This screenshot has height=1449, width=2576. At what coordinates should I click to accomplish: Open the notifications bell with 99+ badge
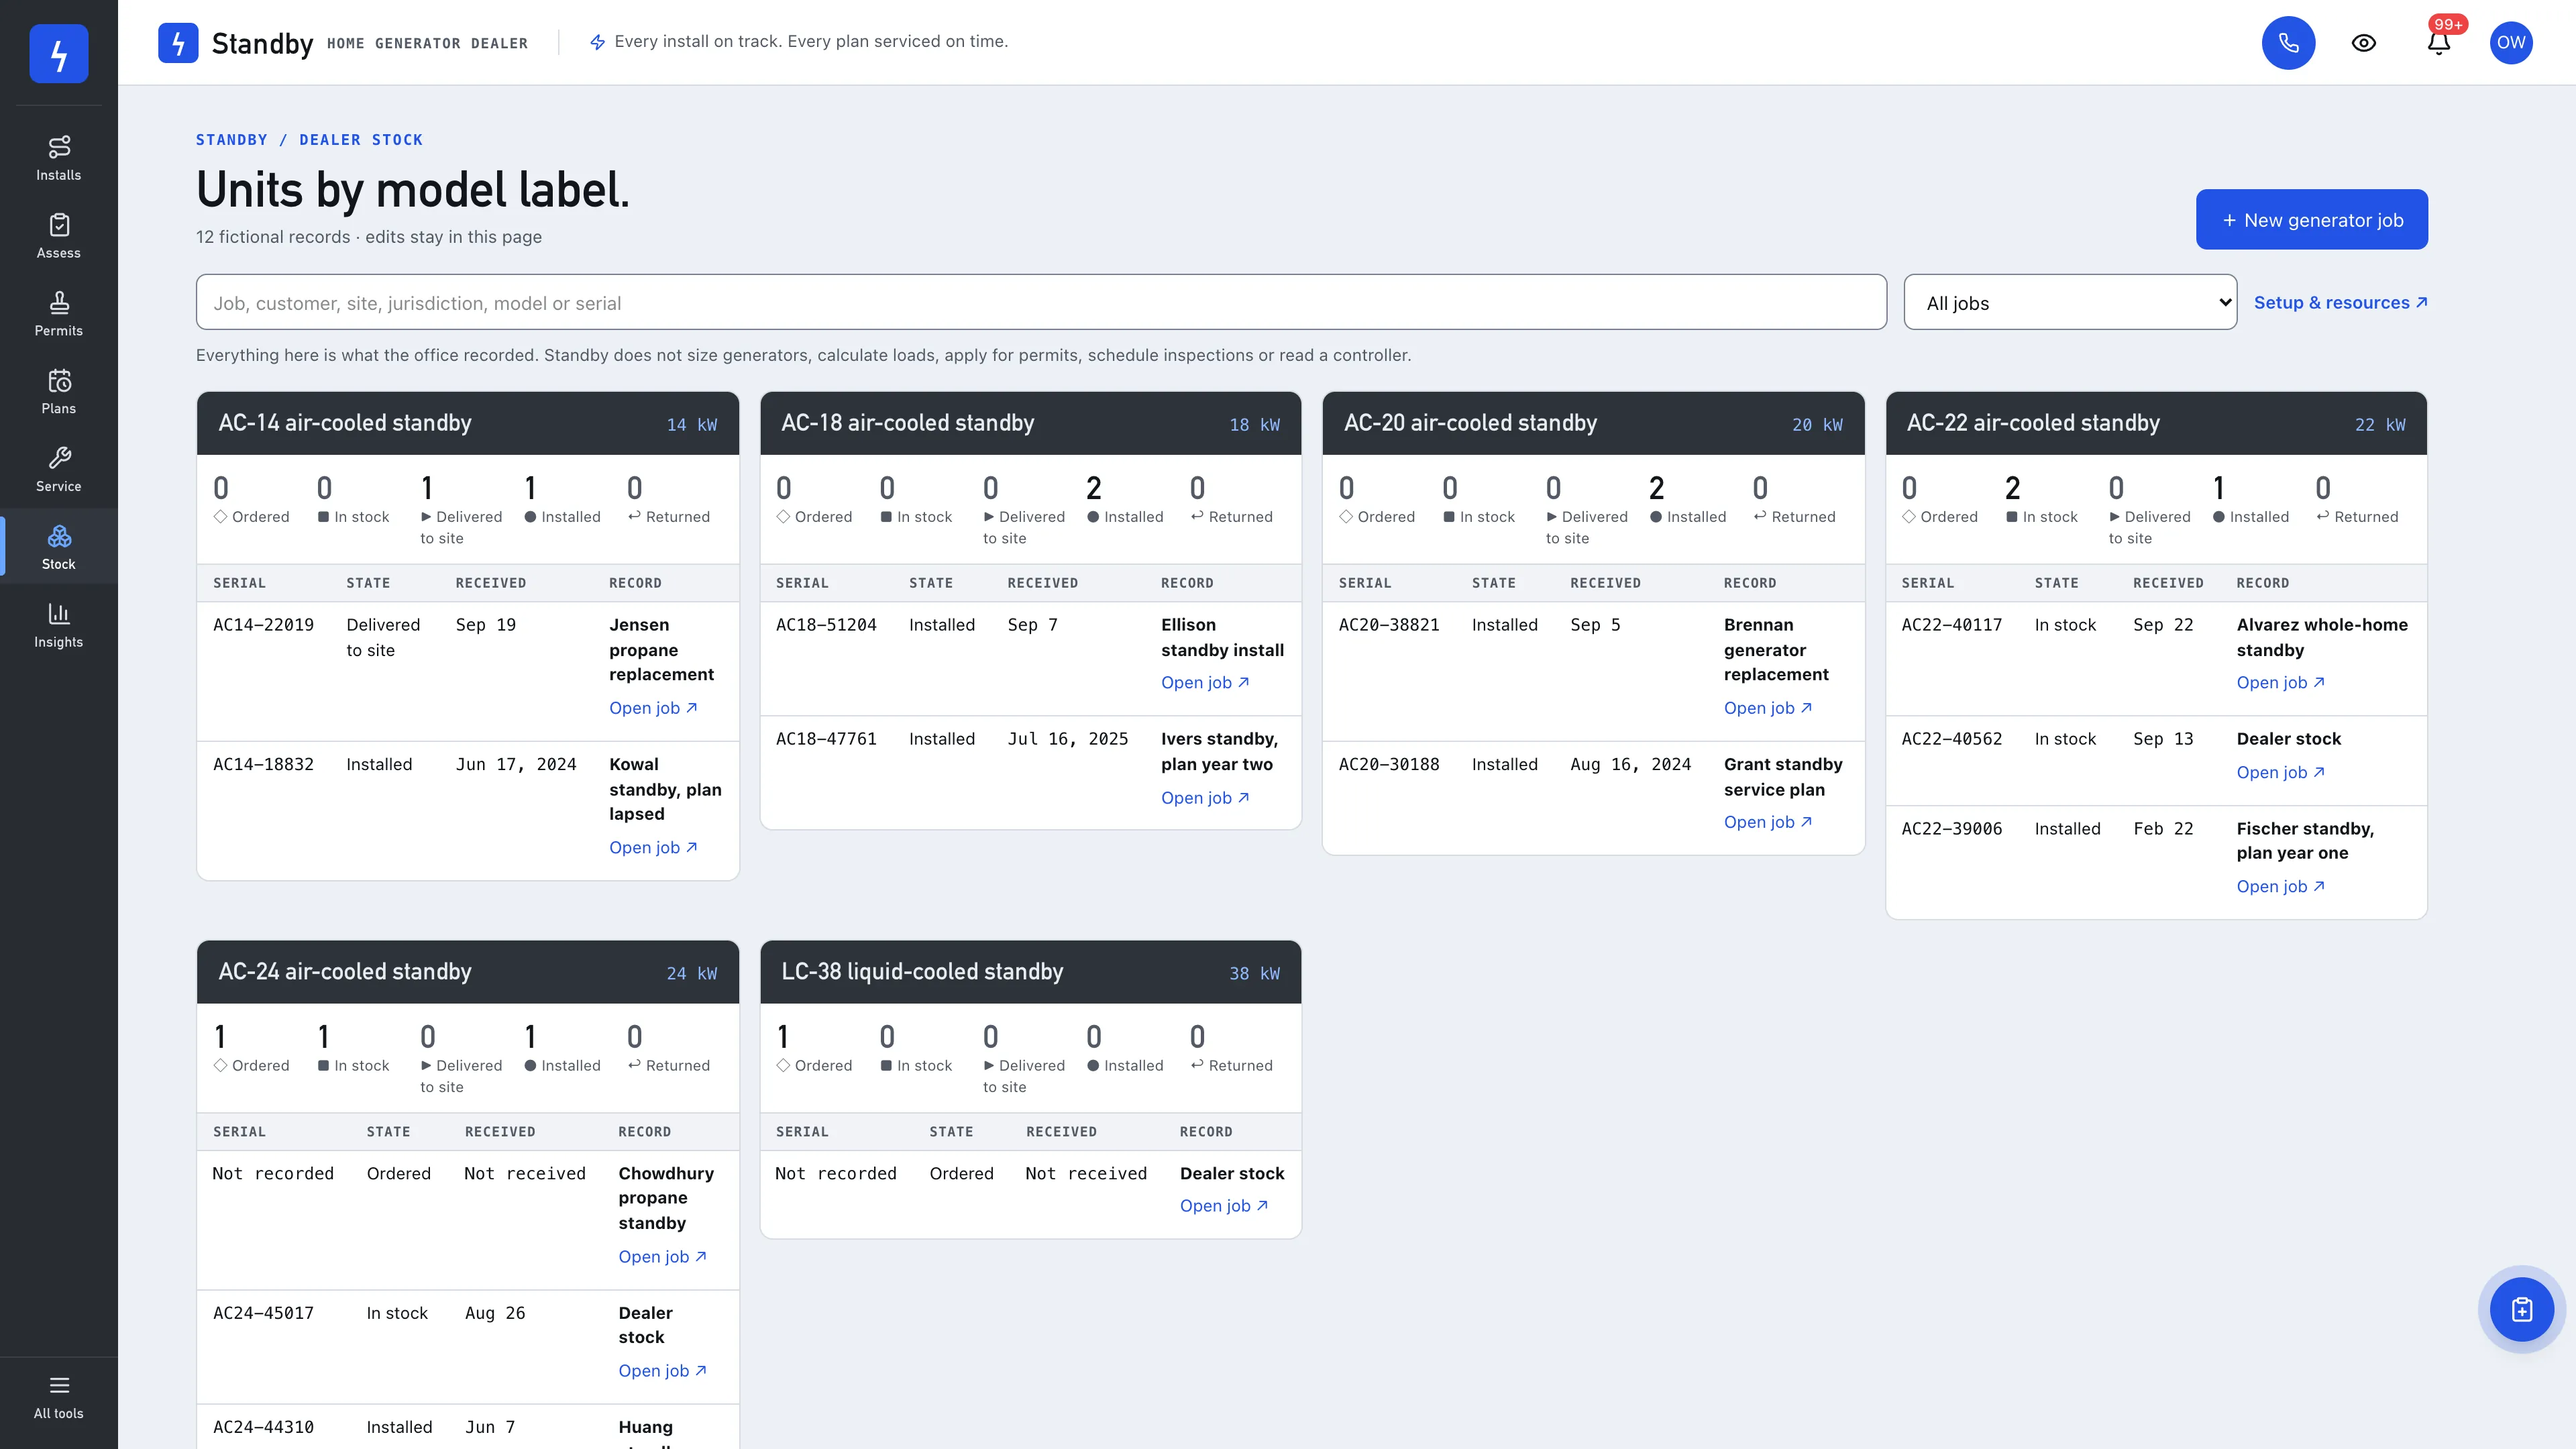click(2439, 42)
